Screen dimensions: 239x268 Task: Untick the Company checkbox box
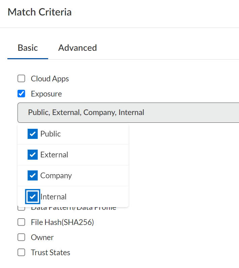pos(33,176)
